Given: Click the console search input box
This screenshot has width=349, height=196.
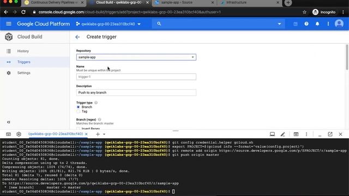Looking at the screenshot, I should click(x=218, y=24).
